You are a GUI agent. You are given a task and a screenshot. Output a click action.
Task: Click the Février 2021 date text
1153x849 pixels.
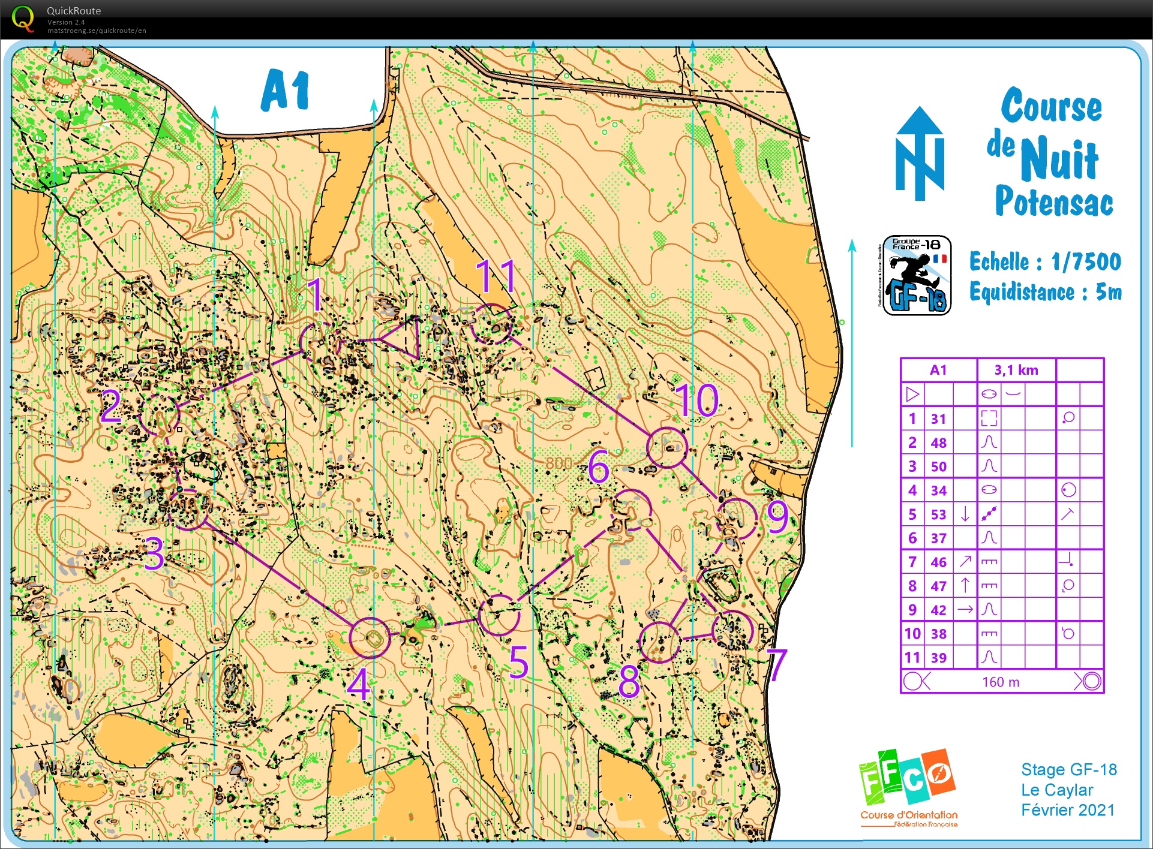[x=1068, y=810]
